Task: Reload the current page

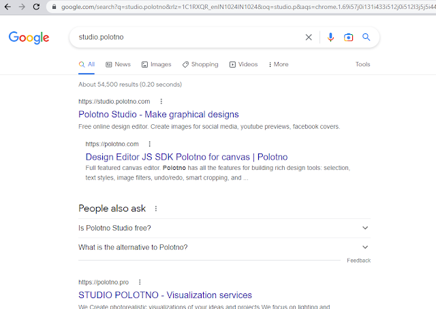Action: (36, 7)
